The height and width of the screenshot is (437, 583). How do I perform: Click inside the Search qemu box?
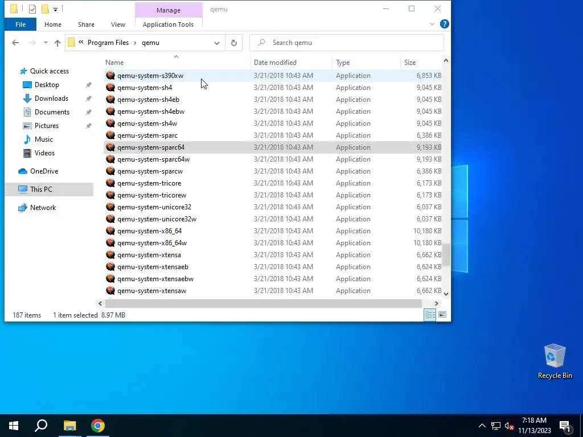click(x=347, y=43)
